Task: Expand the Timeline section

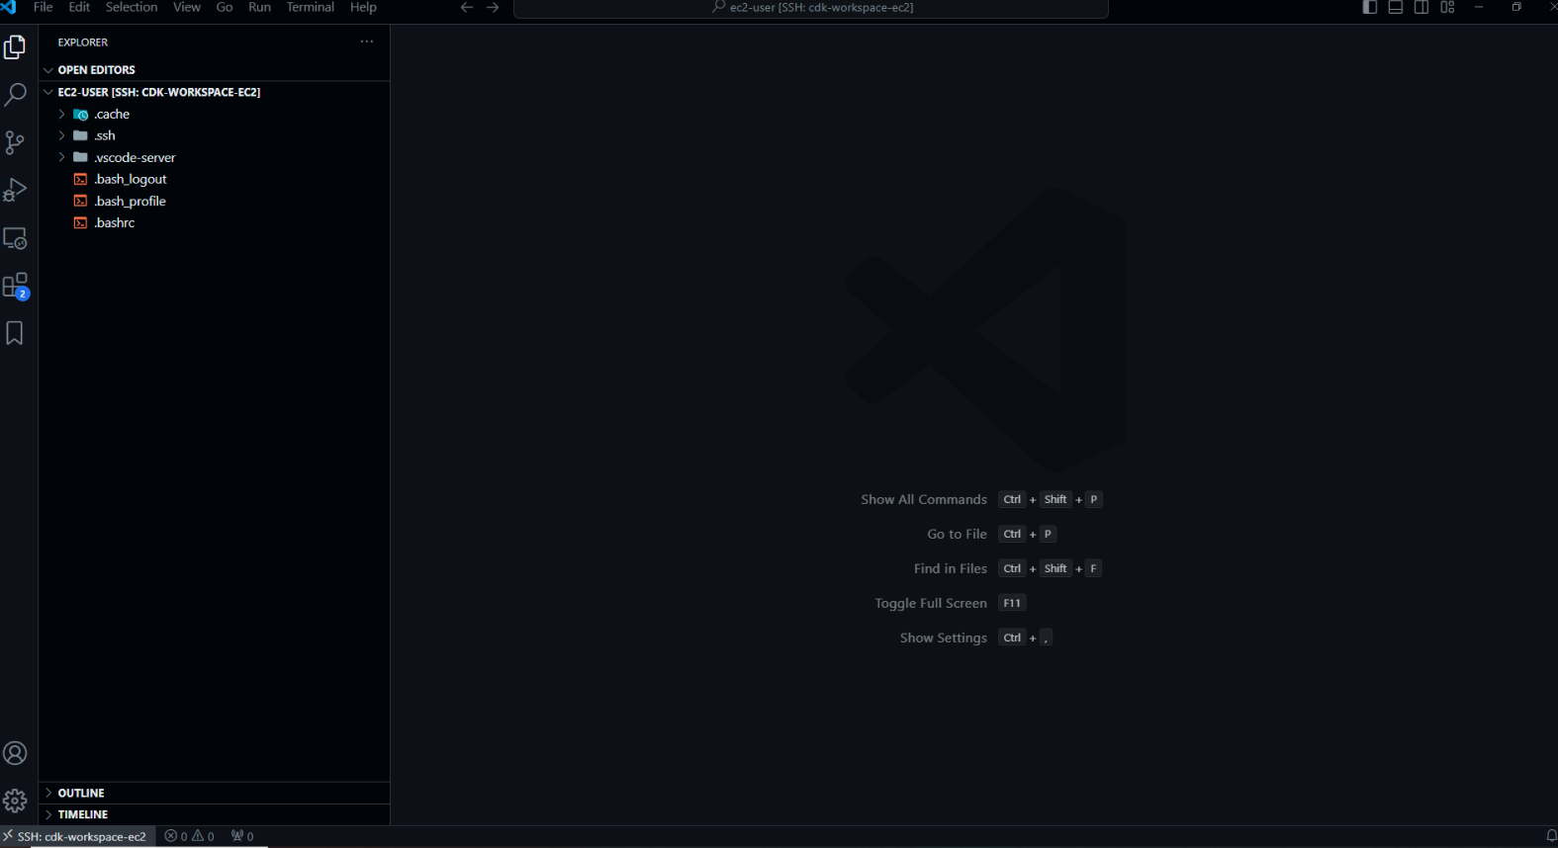Action: click(x=214, y=814)
